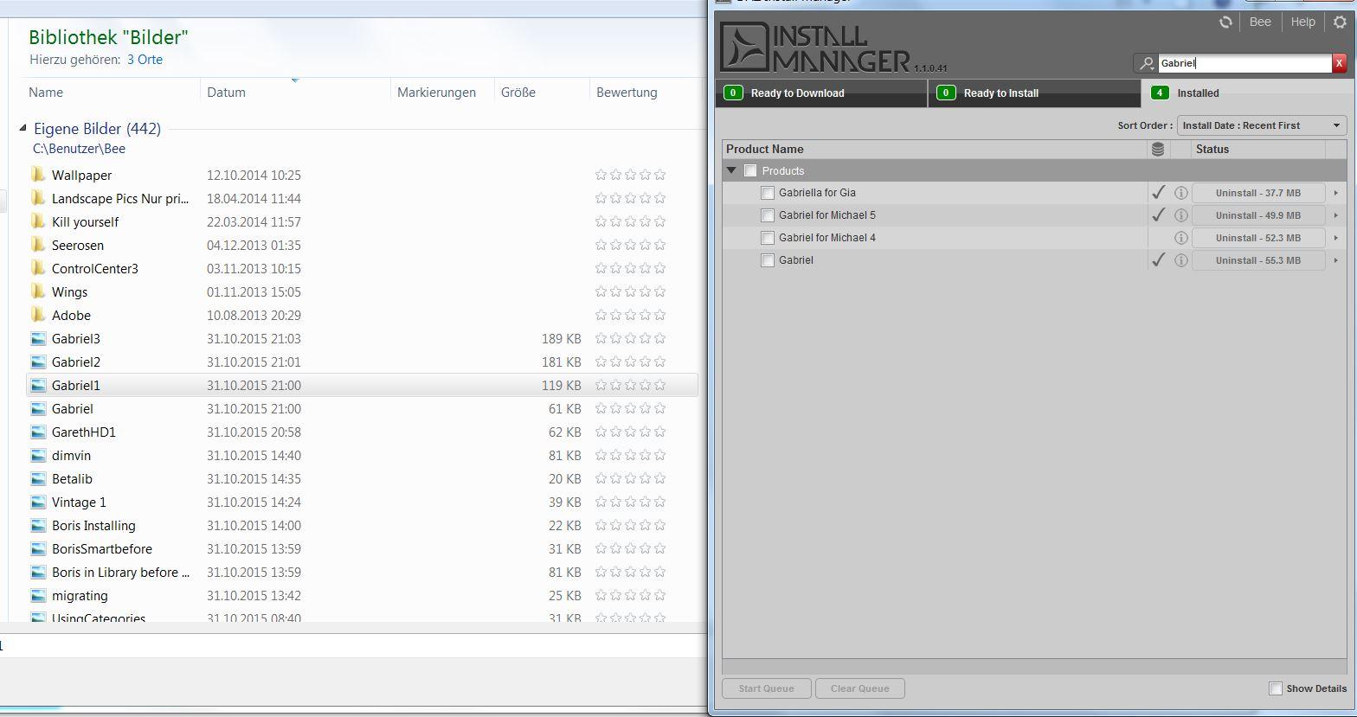Switch to the Ready to Download tab
Screen dimensions: 1357x717
tap(821, 93)
